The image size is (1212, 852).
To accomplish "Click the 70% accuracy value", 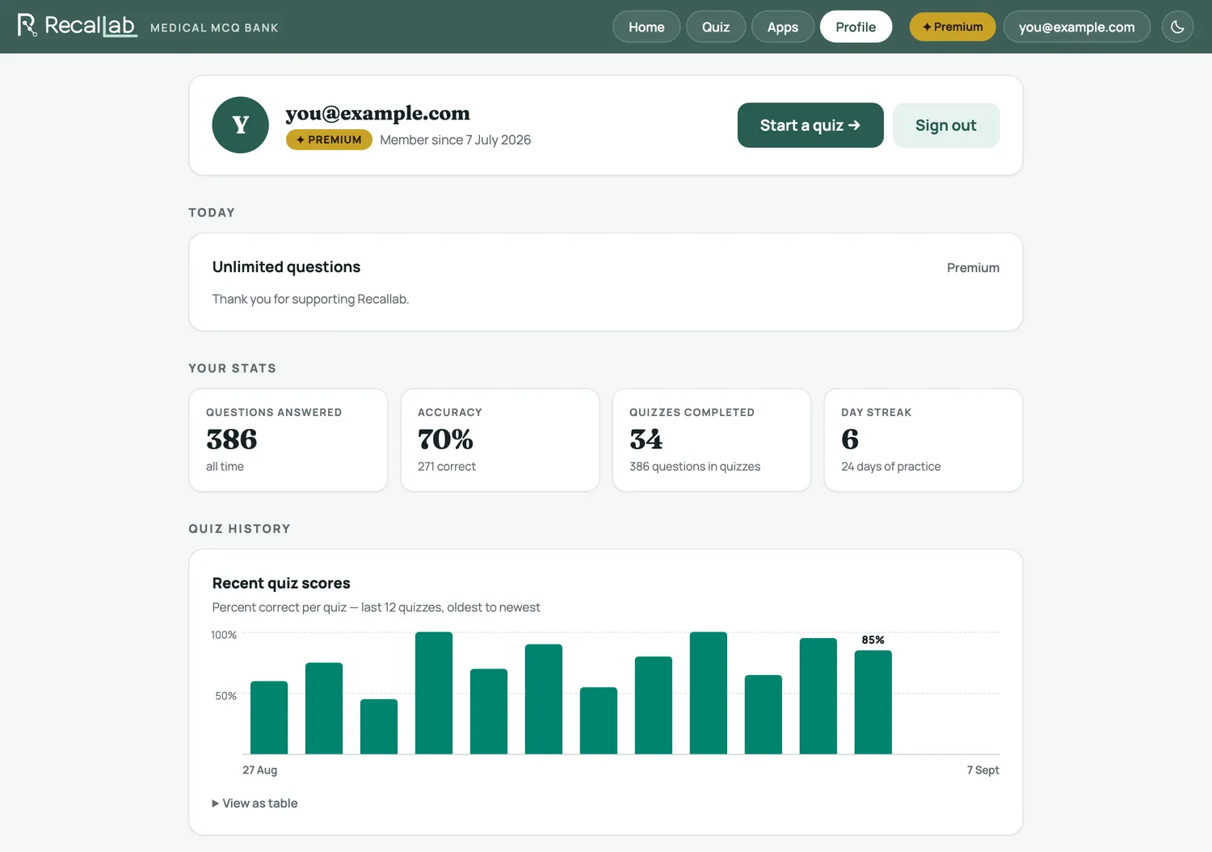I will point(446,439).
